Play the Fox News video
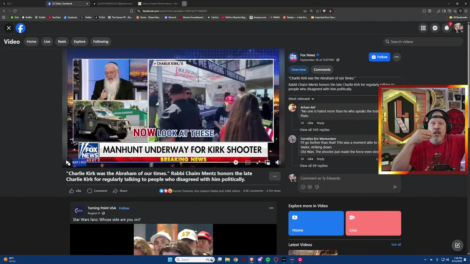 68,162
